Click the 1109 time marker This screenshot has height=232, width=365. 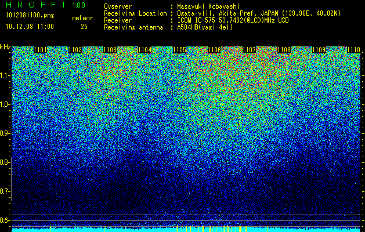[x=319, y=50]
